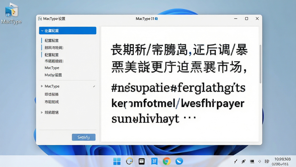Open the taskbar clock and date
Screen dimensions: 296x167
pos(282,161)
